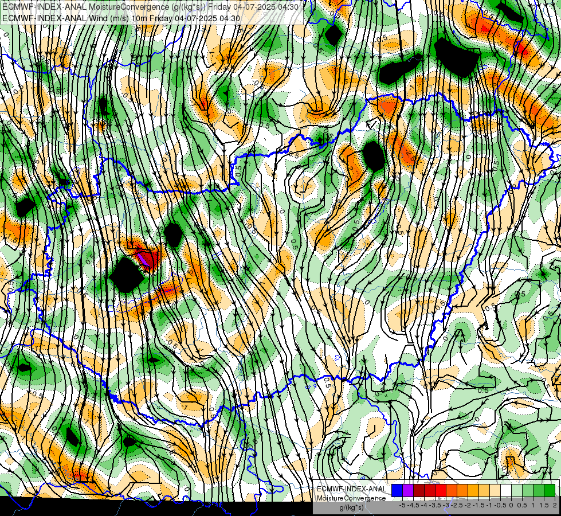Click the '-2' legend tick label

[x=468, y=505]
